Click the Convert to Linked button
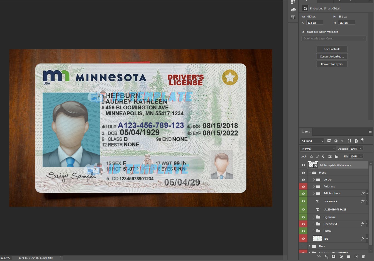This screenshot has width=374, height=261. point(332,56)
